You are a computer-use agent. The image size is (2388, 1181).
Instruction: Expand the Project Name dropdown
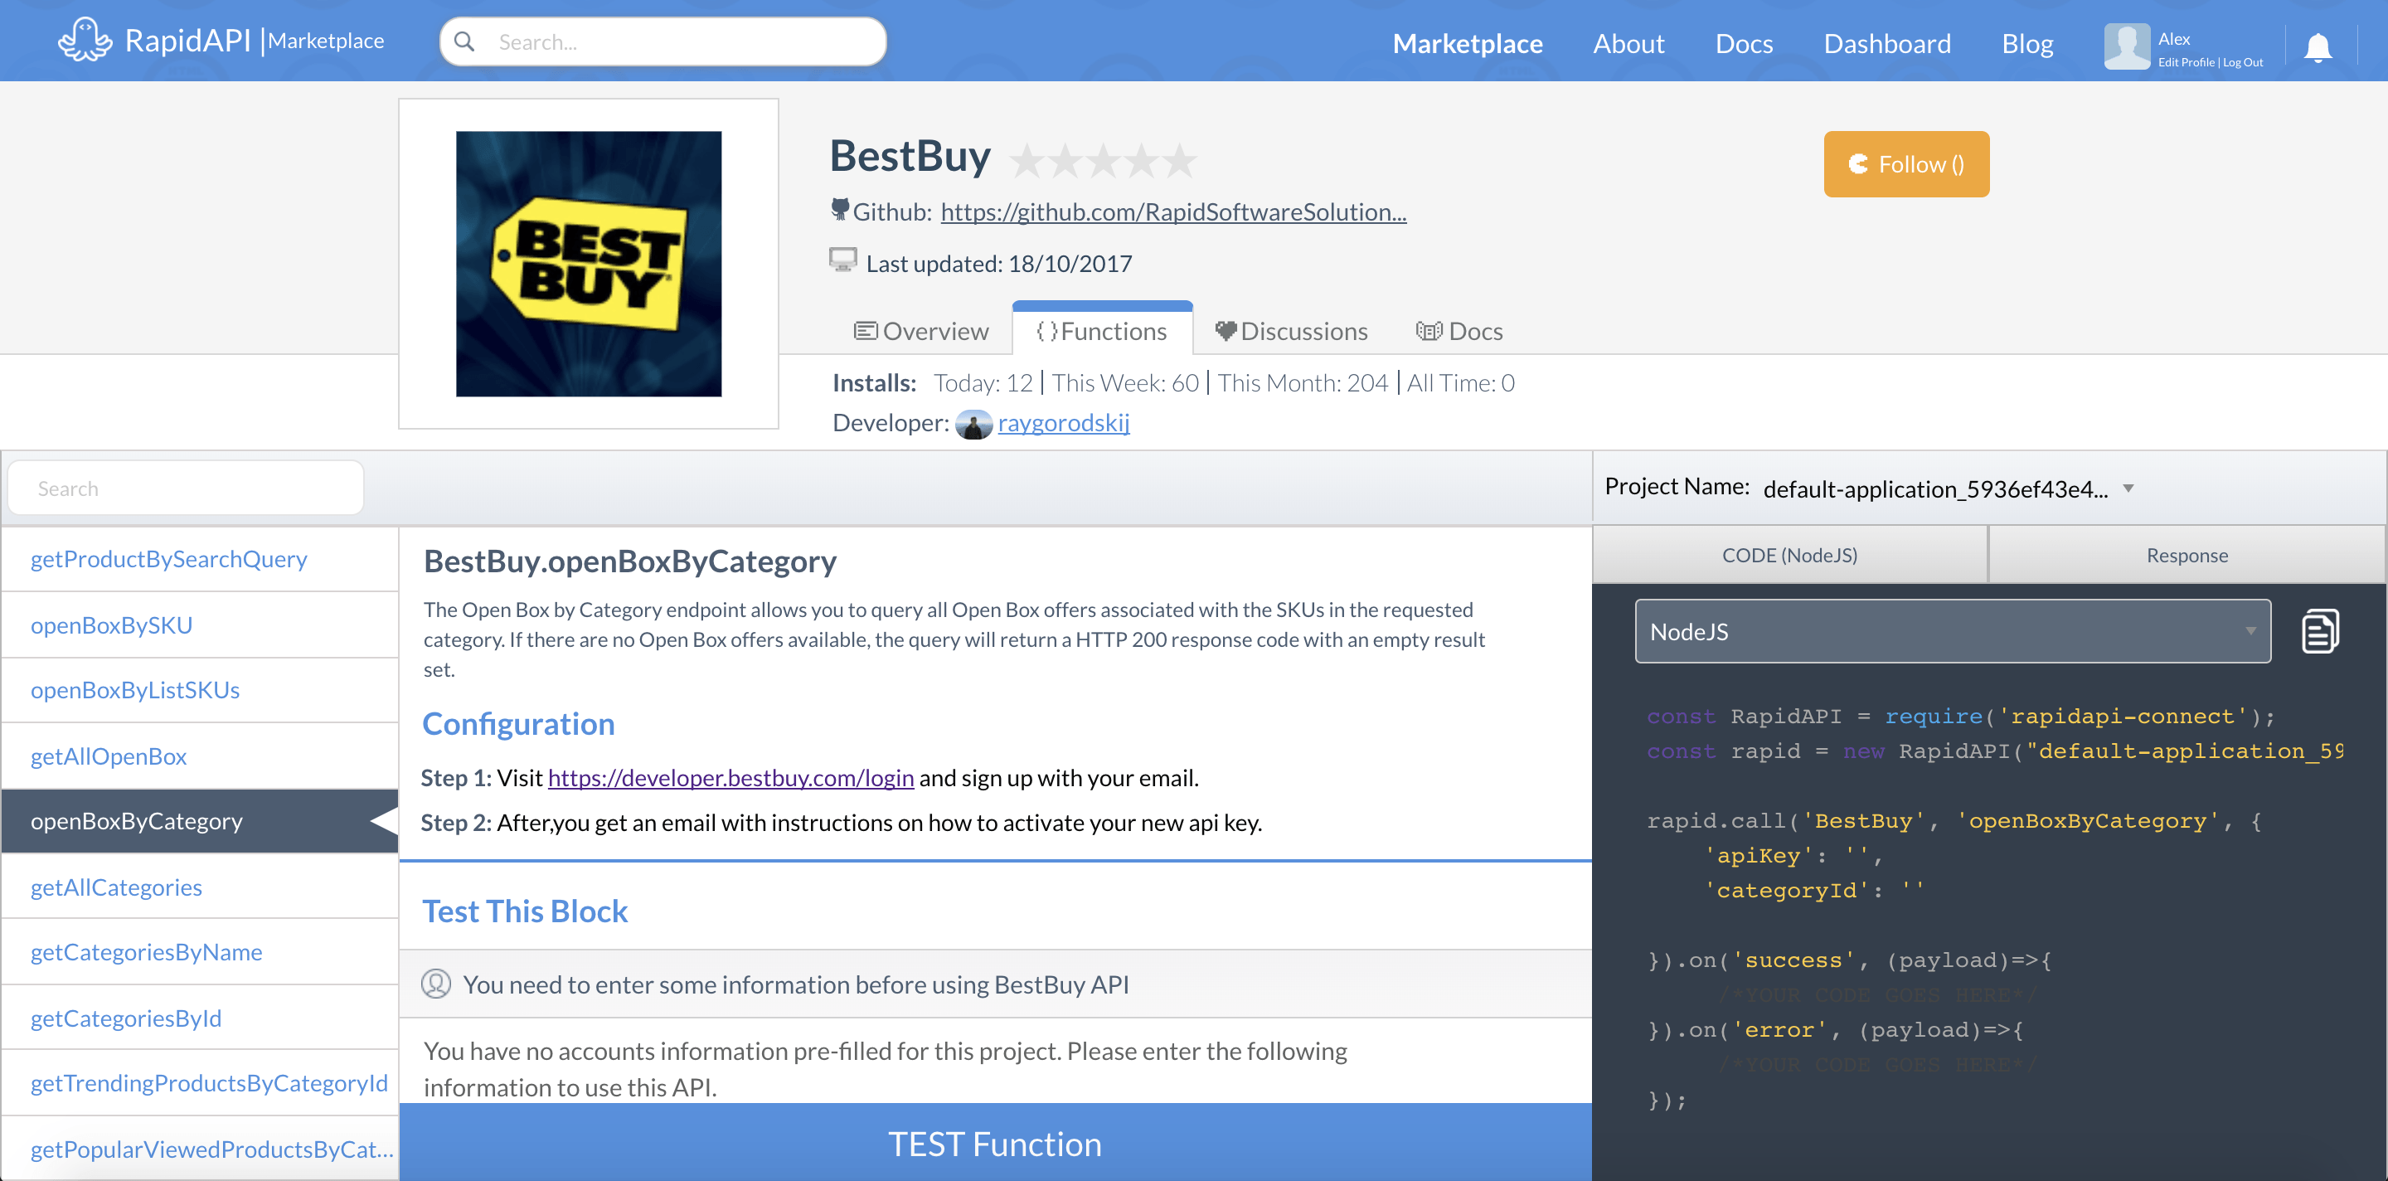(x=1948, y=488)
